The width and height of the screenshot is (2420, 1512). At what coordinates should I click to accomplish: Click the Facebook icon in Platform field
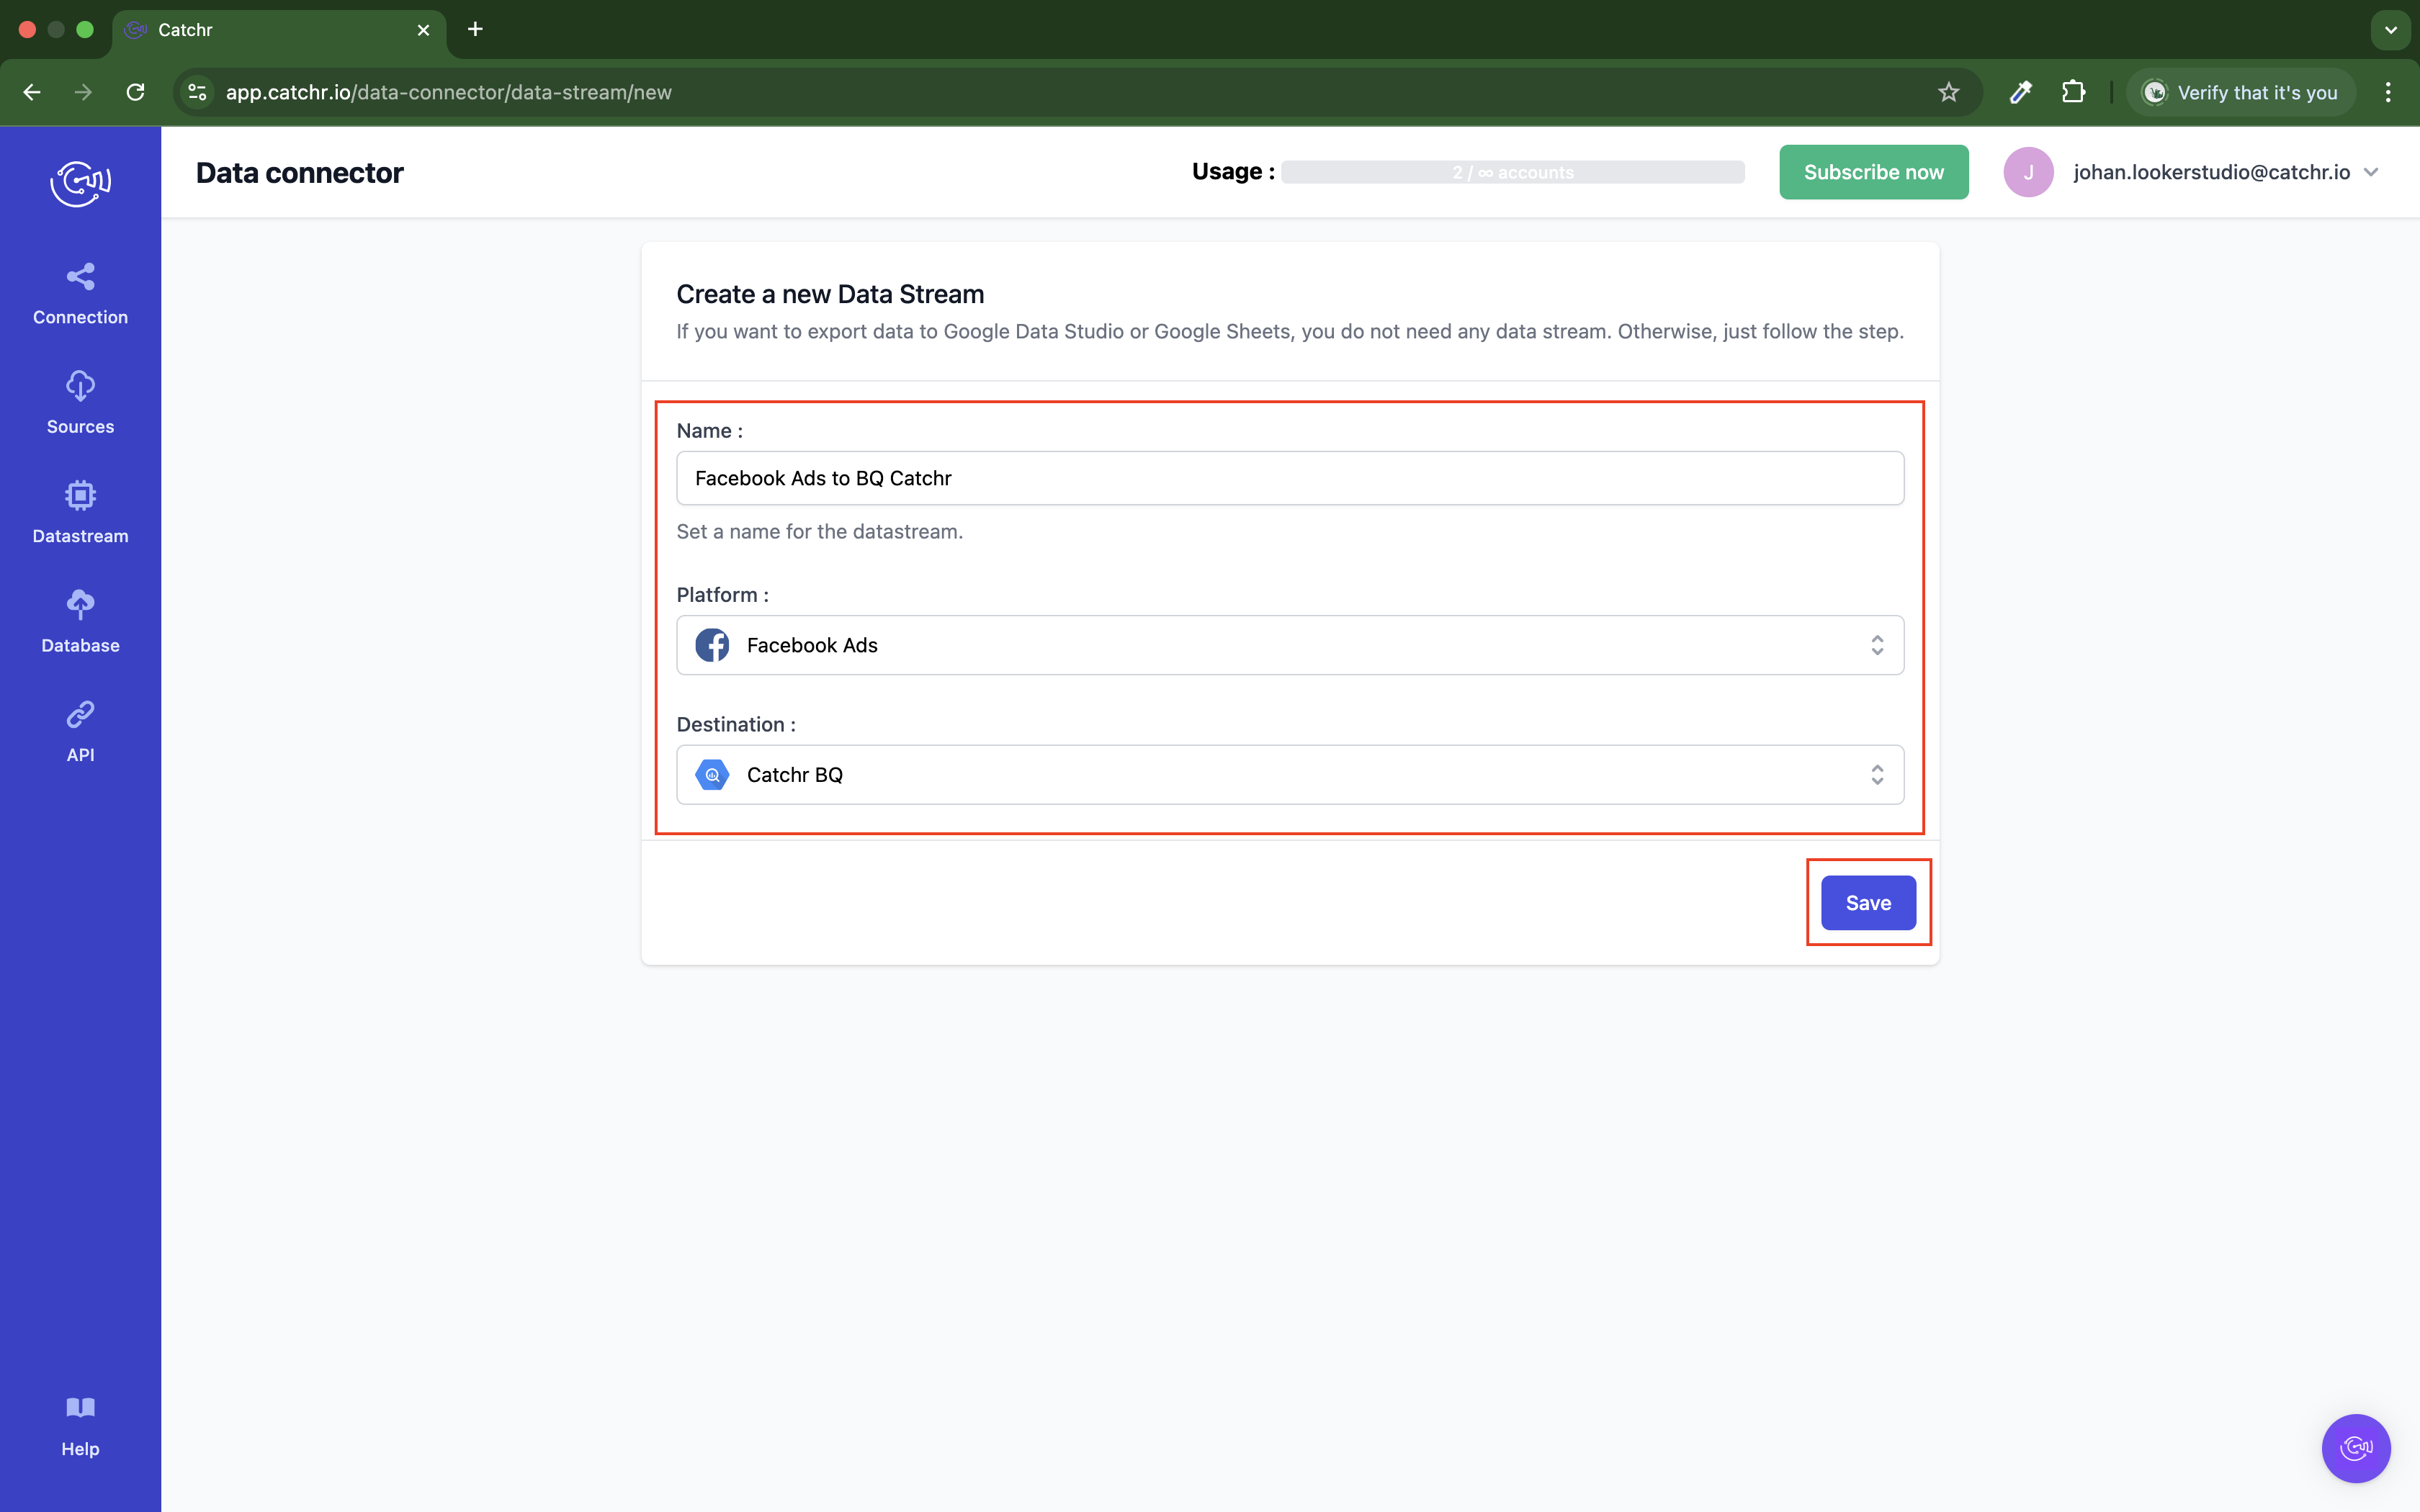pos(712,645)
